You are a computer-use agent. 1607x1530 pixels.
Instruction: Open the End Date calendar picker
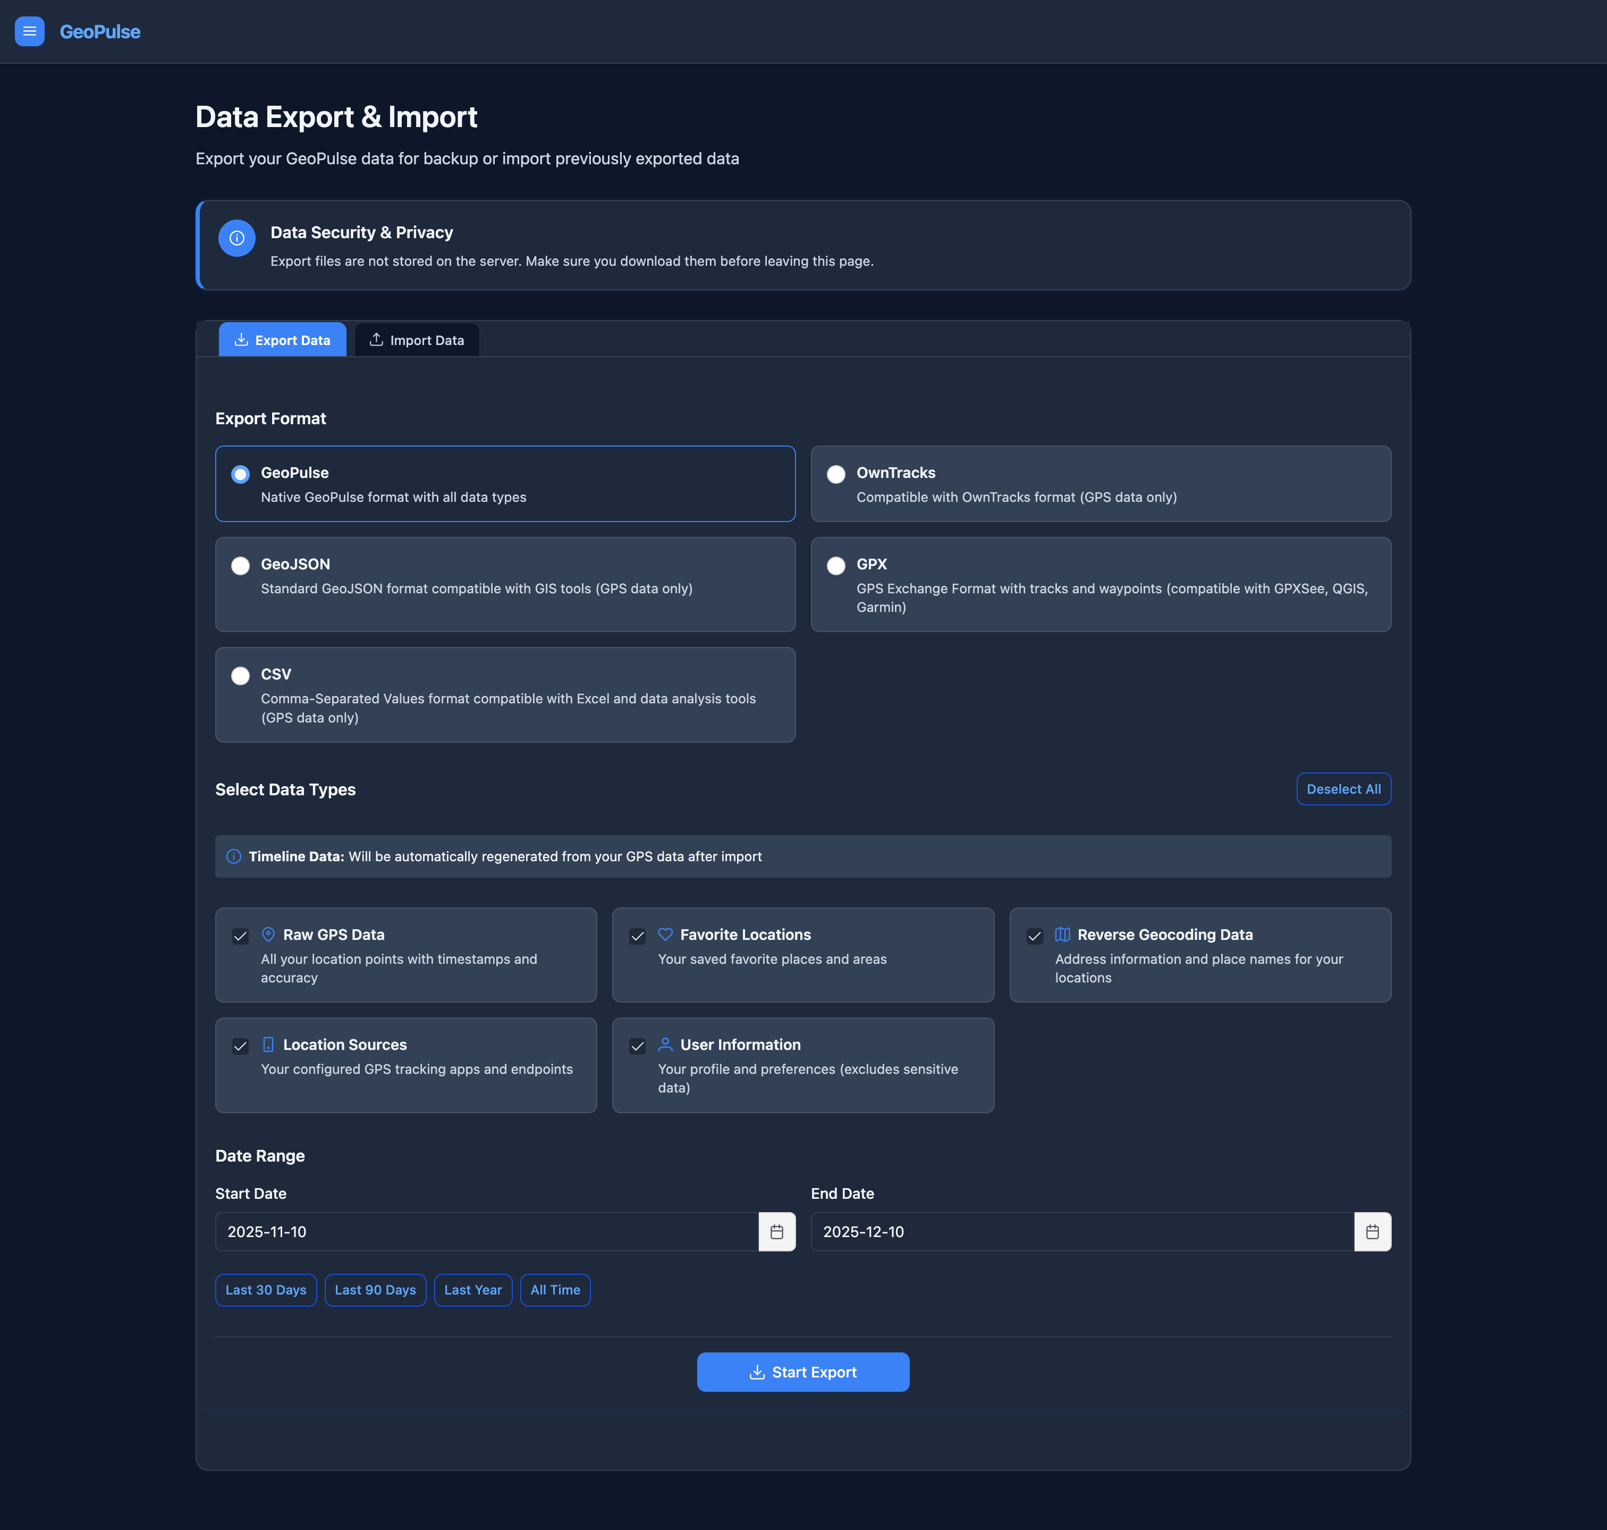(x=1373, y=1232)
